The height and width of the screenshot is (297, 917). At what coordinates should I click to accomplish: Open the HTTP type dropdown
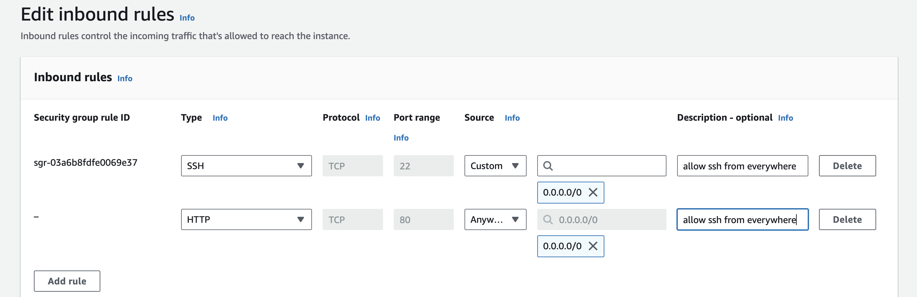(x=246, y=219)
